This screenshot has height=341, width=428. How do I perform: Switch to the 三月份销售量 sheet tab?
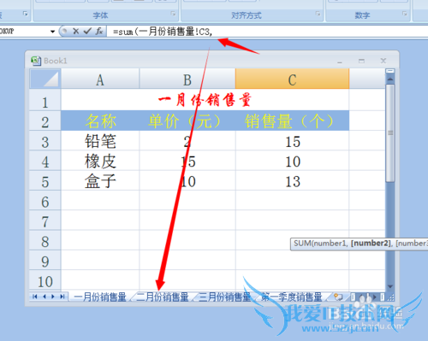[224, 297]
